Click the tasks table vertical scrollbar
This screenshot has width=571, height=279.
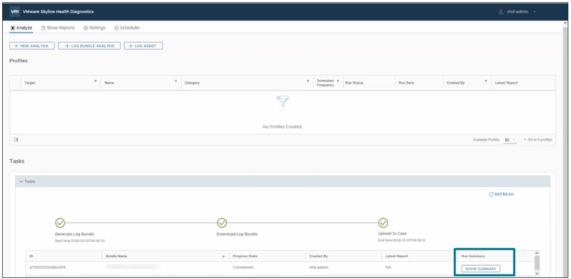coord(538,262)
